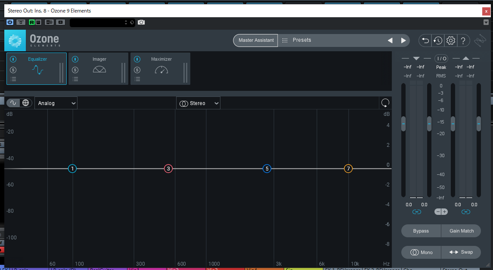Click the minus meter scale button
The height and width of the screenshot is (270, 493).
[x=438, y=212]
